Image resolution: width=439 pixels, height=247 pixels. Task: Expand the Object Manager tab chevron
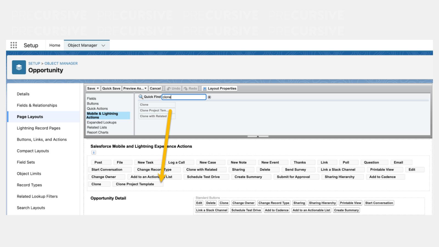point(103,45)
